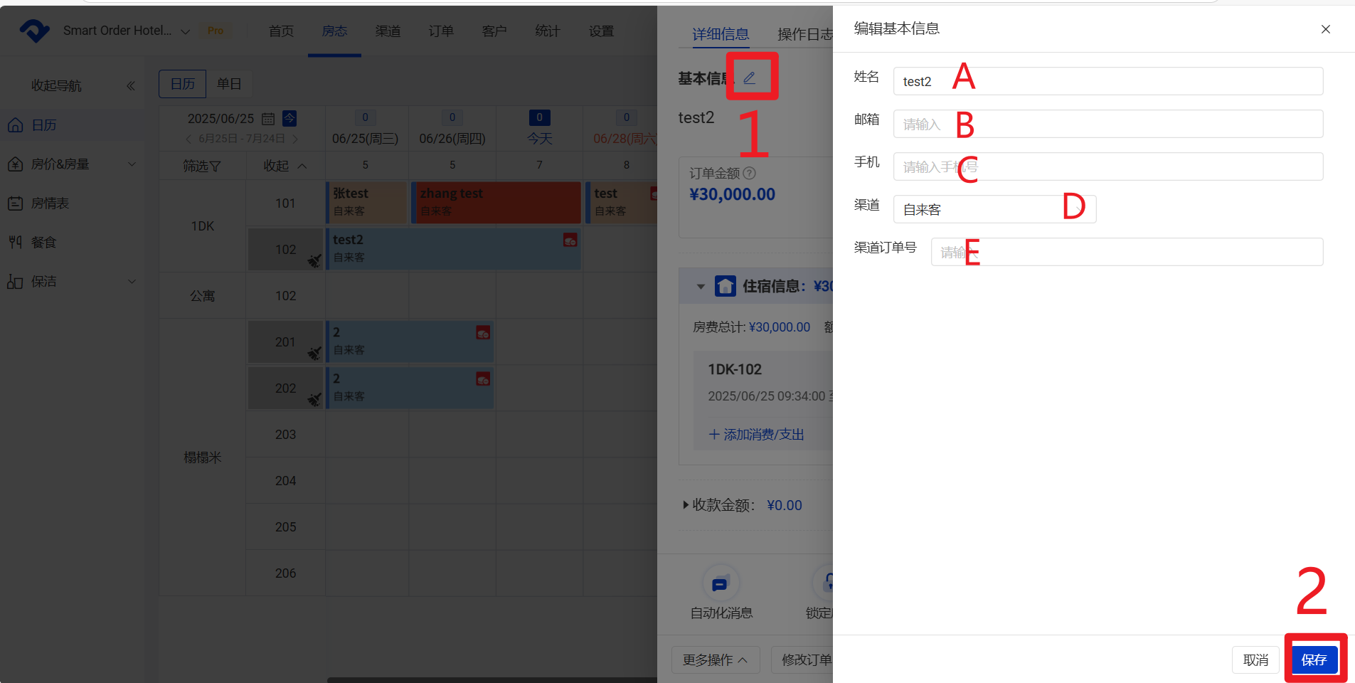Select zhang test red booking block
1355x683 pixels.
[496, 202]
